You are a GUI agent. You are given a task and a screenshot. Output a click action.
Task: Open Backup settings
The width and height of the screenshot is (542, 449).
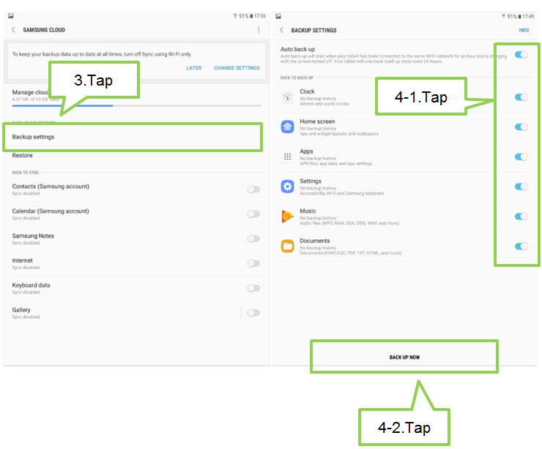click(x=133, y=137)
